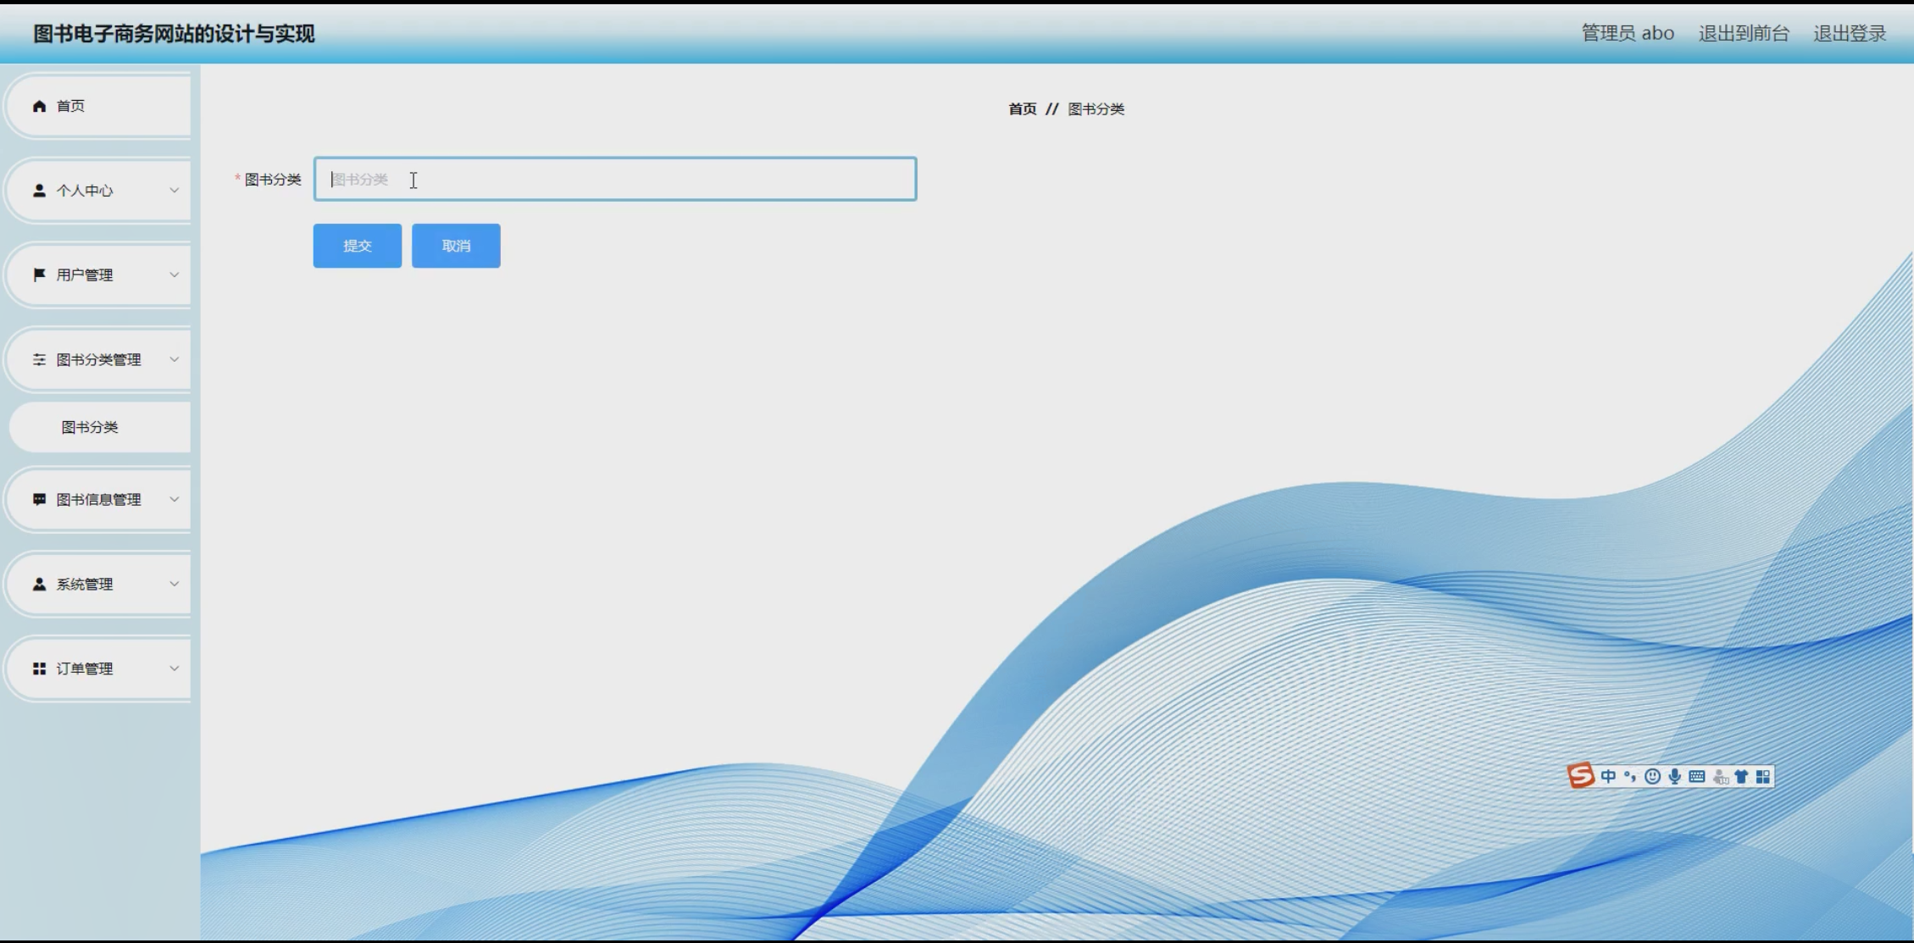The width and height of the screenshot is (1914, 943).
Task: Expand the 图书信息管理 menu chevron
Action: (x=174, y=499)
